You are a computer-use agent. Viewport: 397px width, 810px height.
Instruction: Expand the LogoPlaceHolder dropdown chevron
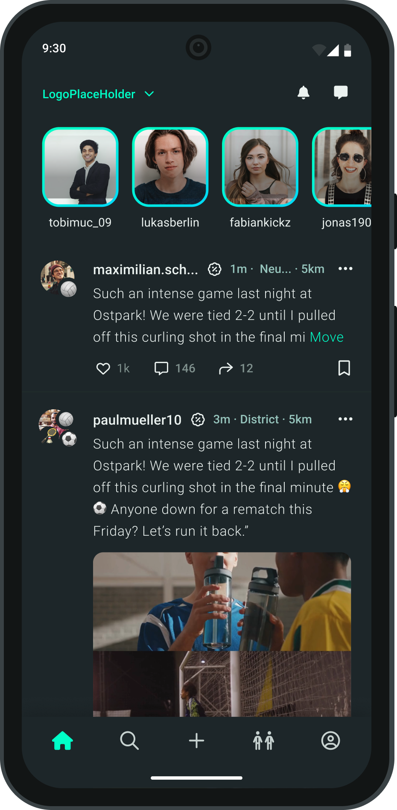[149, 94]
